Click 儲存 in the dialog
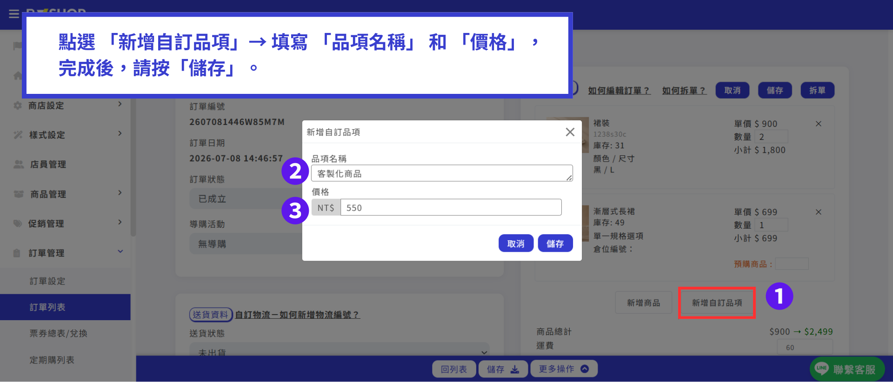The width and height of the screenshot is (893, 382). point(555,244)
